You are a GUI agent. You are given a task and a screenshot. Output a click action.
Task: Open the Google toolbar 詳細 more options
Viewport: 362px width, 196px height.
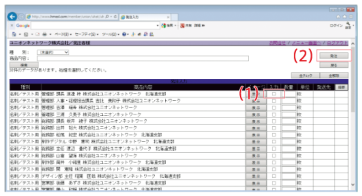point(199,26)
